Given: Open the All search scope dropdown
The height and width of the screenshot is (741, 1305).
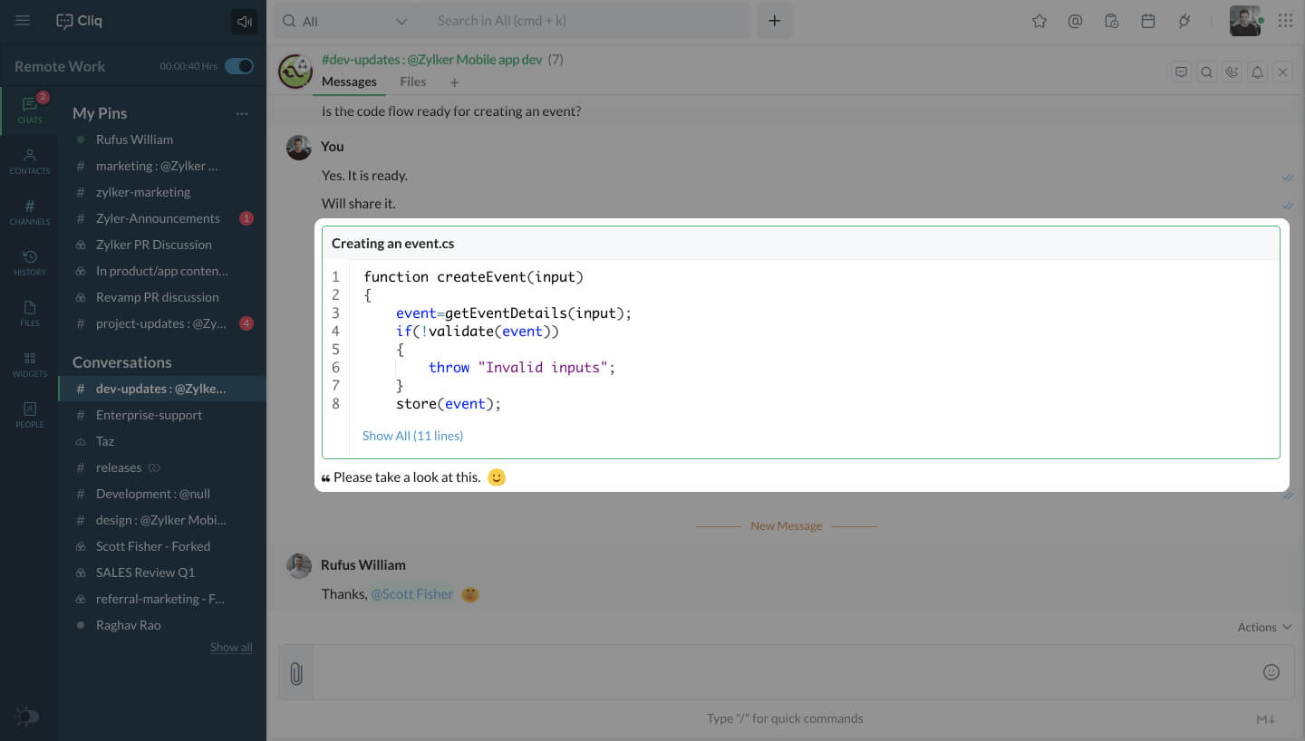Looking at the screenshot, I should coord(344,21).
